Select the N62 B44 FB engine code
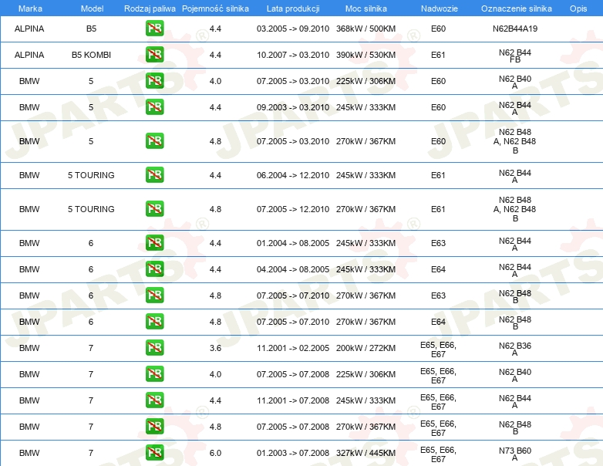 [x=515, y=56]
